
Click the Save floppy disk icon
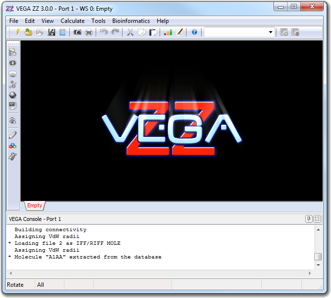51,32
